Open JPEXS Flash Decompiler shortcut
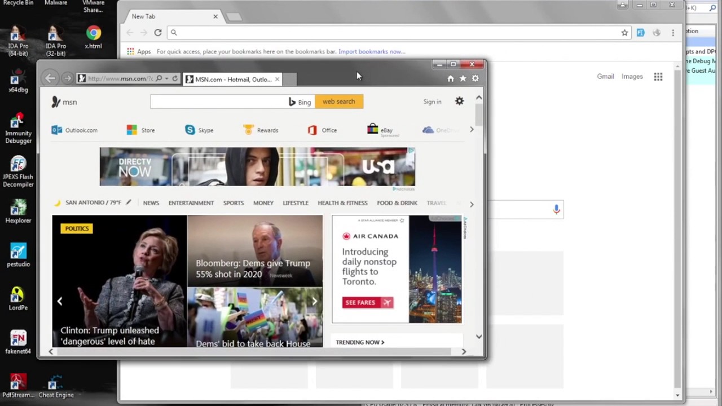722x406 pixels. pyautogui.click(x=18, y=171)
